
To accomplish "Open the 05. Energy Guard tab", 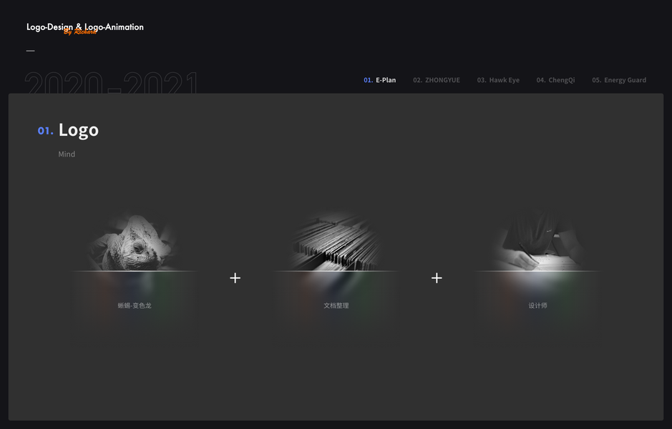I will (619, 80).
